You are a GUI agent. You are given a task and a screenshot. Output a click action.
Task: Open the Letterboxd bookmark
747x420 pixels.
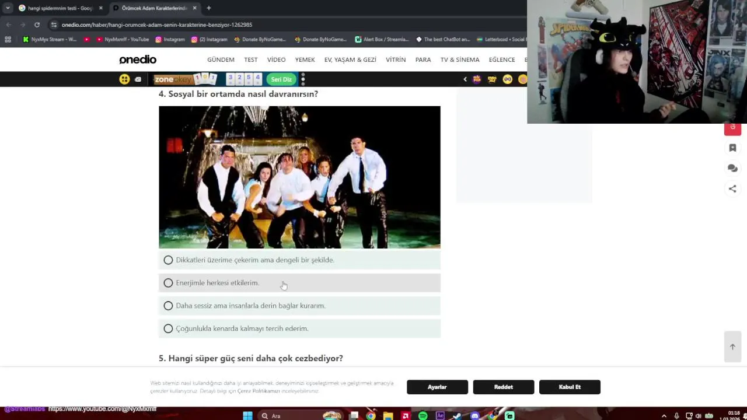click(x=501, y=39)
